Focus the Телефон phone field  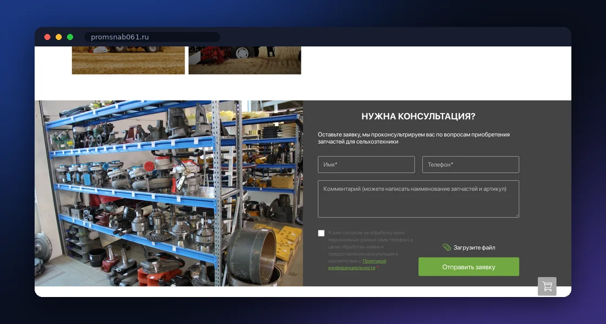click(470, 165)
